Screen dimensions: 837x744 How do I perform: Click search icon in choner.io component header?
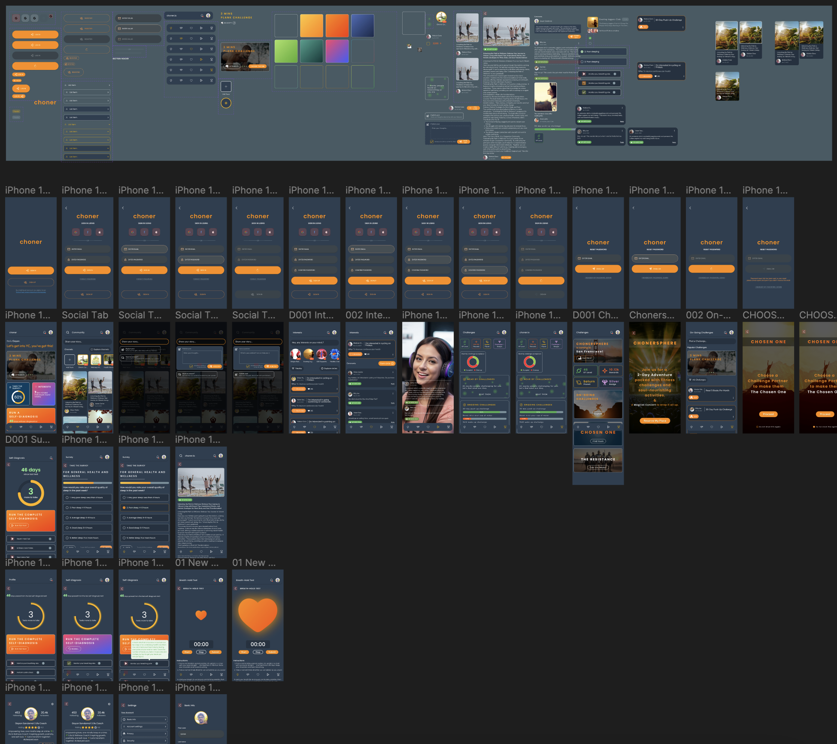point(202,15)
